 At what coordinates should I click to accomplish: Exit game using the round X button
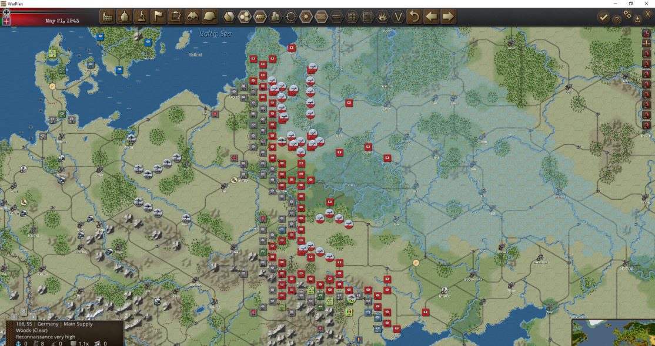(x=648, y=14)
